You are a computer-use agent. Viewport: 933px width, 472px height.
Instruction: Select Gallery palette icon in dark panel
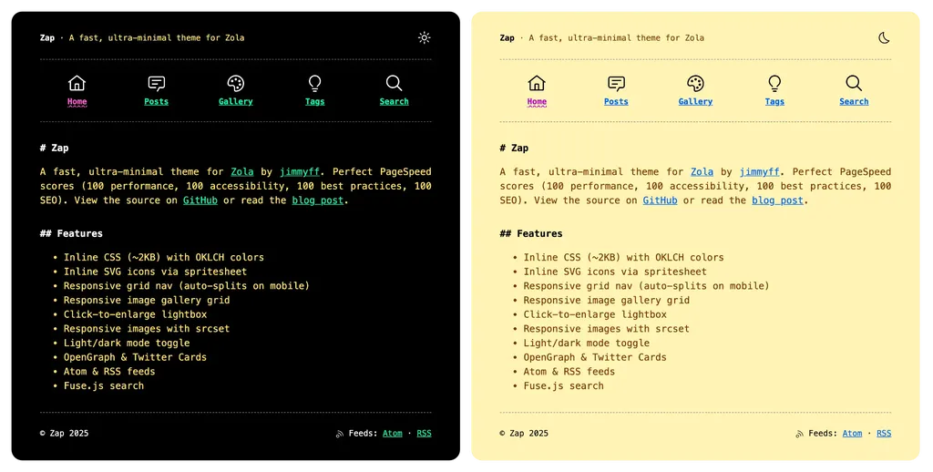[x=235, y=83]
